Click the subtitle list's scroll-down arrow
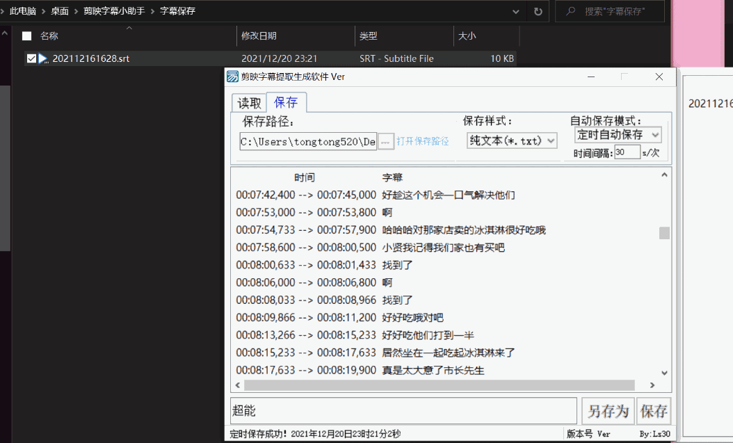The image size is (733, 443). coord(664,373)
